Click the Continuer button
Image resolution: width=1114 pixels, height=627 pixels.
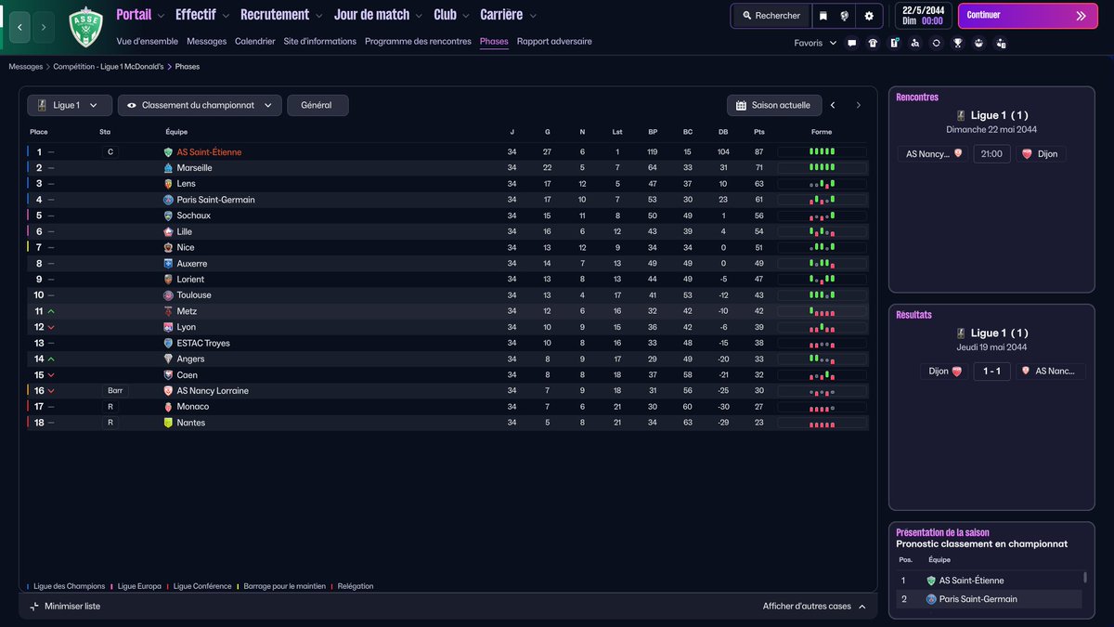1027,16
